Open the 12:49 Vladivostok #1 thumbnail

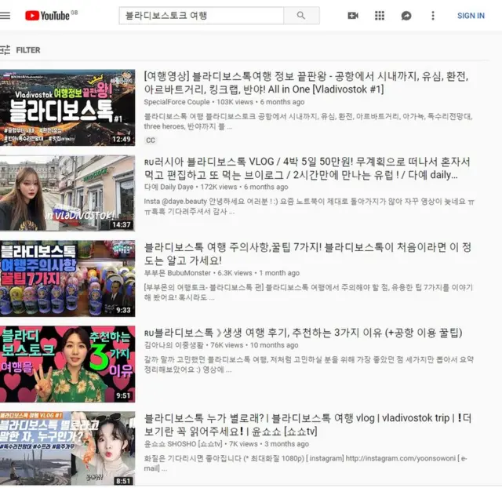pyautogui.click(x=67, y=107)
